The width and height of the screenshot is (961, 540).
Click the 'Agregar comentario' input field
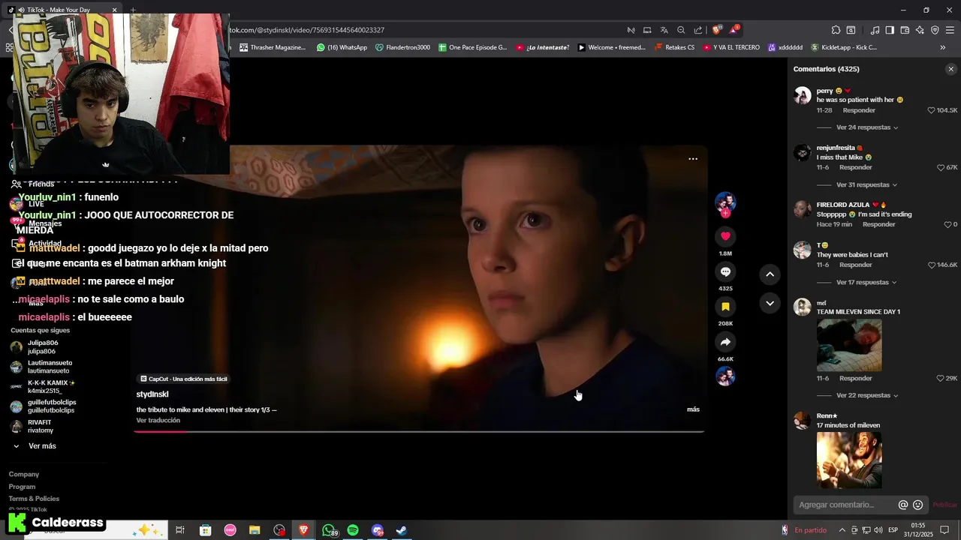(847, 505)
